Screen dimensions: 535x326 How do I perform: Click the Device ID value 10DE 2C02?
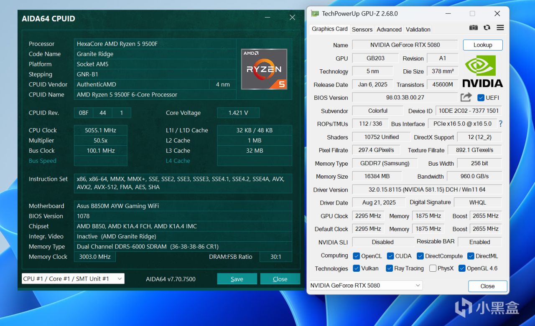[x=469, y=111]
